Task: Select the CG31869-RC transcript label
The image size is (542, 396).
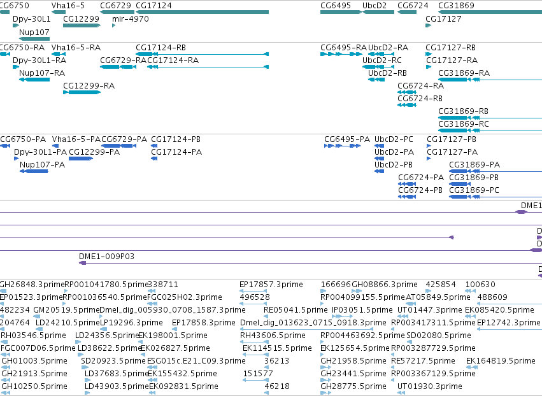Action: pos(464,124)
